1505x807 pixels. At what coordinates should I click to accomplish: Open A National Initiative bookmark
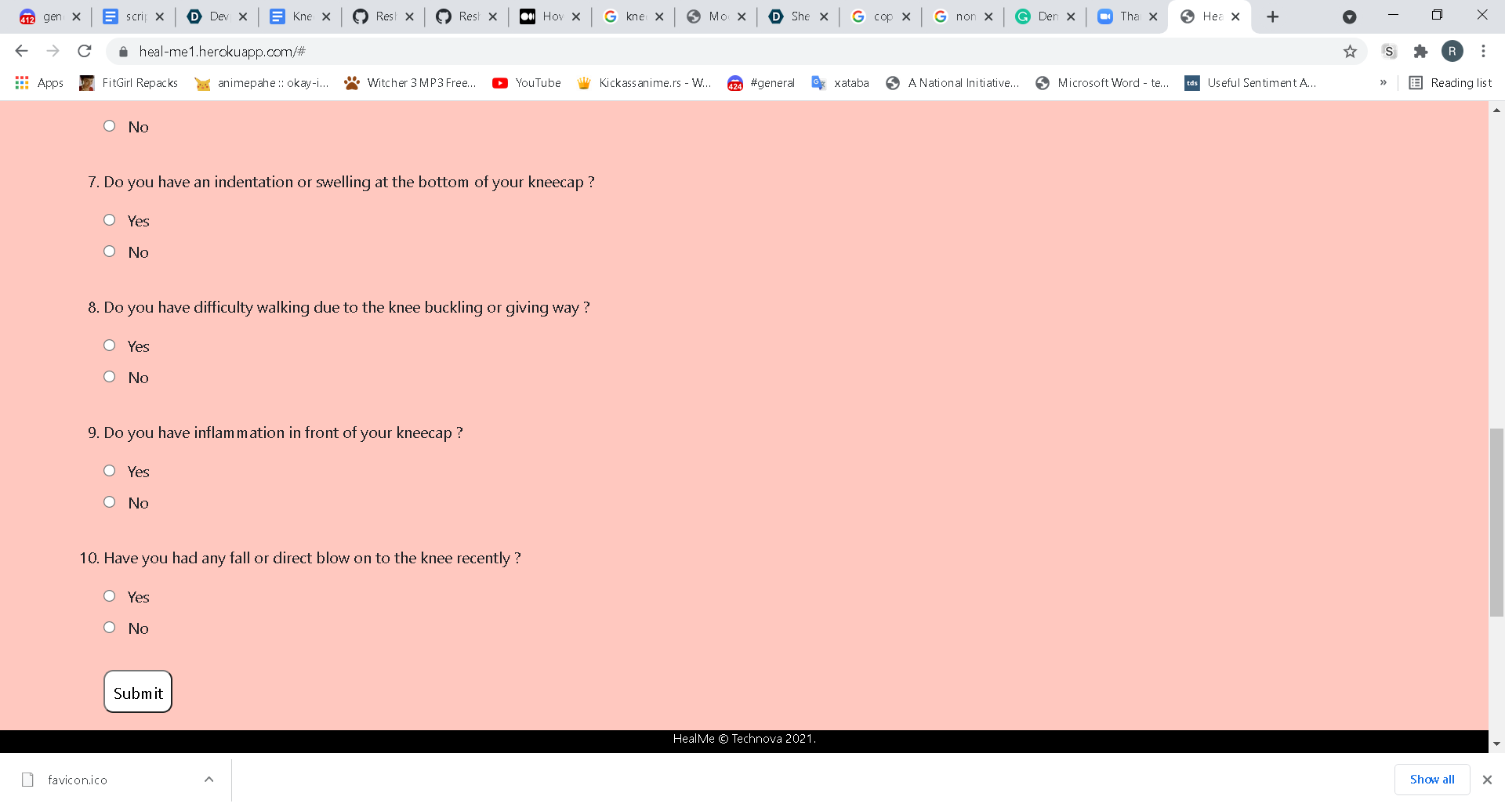(952, 83)
